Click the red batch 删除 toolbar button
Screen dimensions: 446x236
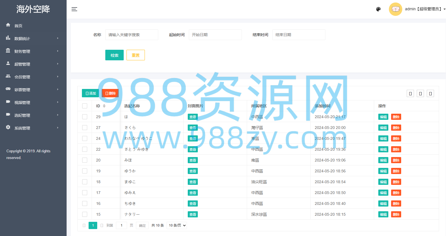pos(110,93)
